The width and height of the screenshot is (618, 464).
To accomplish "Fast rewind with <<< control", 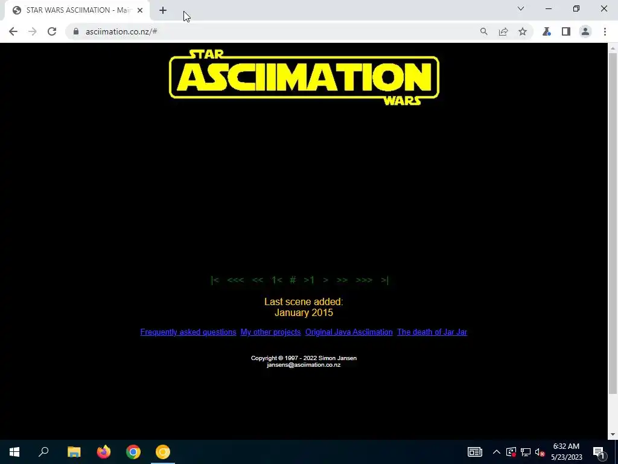I will pos(235,280).
